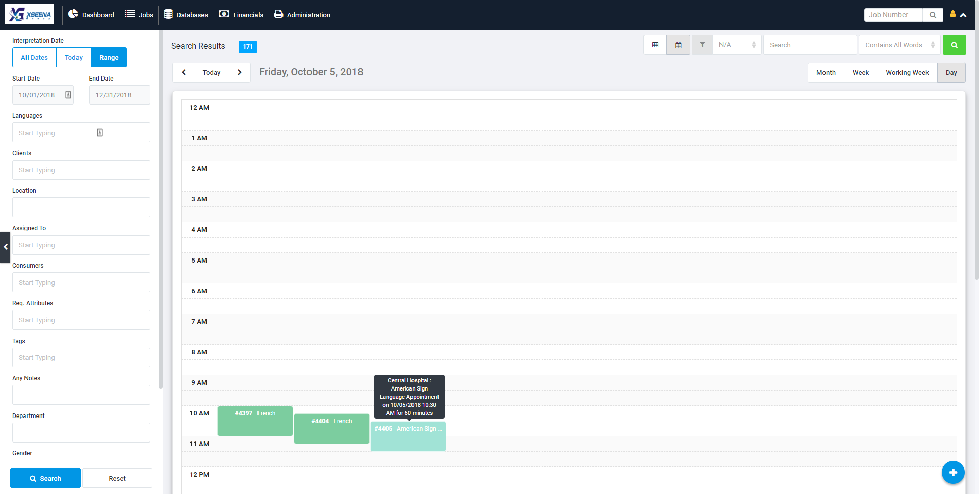Switch to the grid list view icon
Screen dimensions: 979x494
655,45
